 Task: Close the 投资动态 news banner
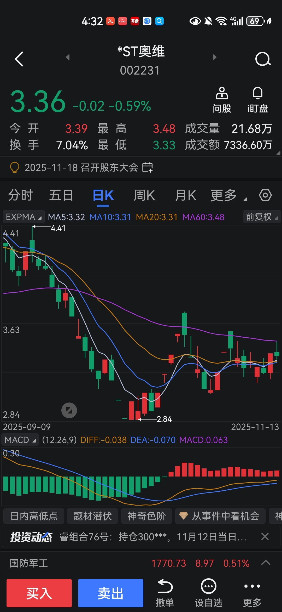coord(265,537)
